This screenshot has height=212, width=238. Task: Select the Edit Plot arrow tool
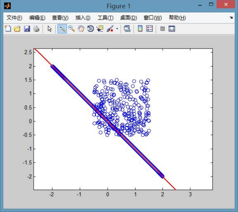click(x=49, y=29)
